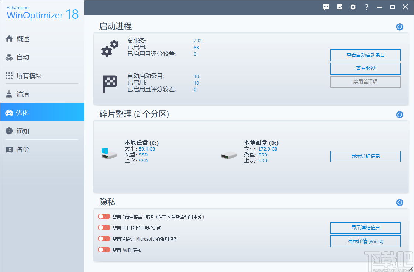Enable 禁用发送给 Microsoft 的遥测报告
The width and height of the screenshot is (414, 272).
[104, 238]
